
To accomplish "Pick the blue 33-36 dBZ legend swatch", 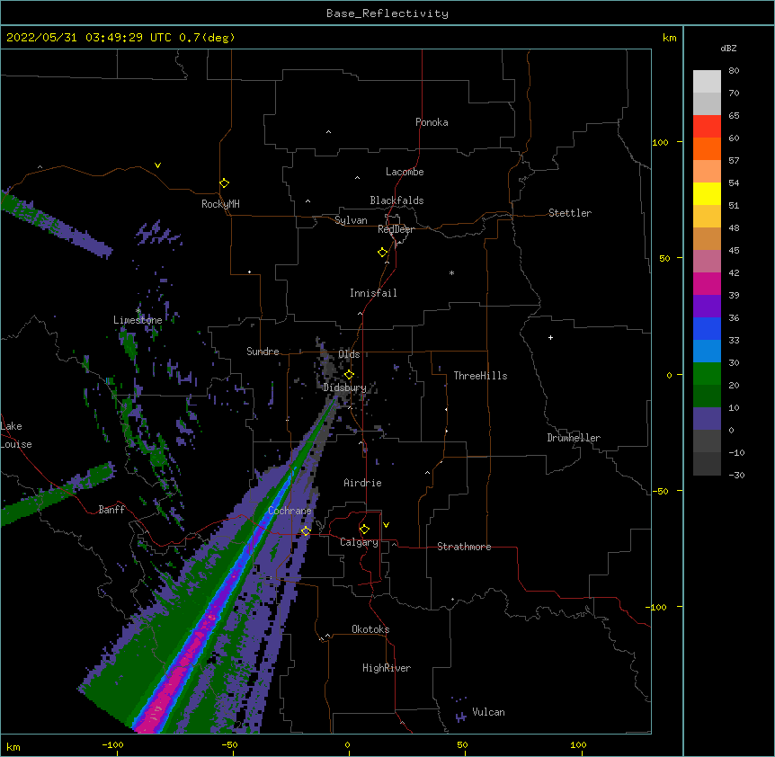I will coord(707,328).
